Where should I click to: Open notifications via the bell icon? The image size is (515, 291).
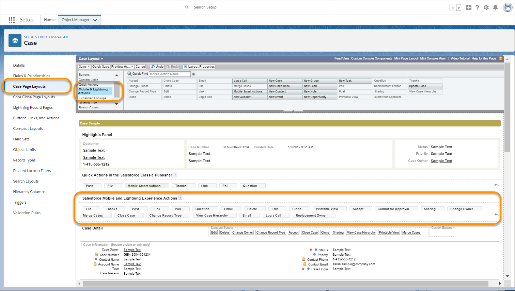click(x=495, y=7)
